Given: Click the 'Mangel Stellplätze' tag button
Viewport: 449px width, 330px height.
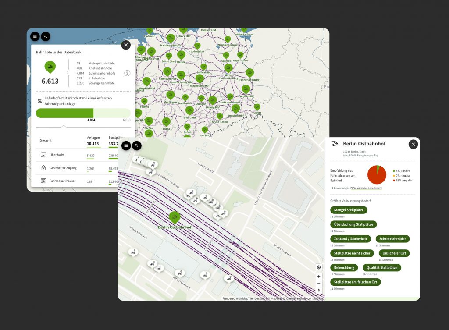Looking at the screenshot, I should pyautogui.click(x=349, y=210).
